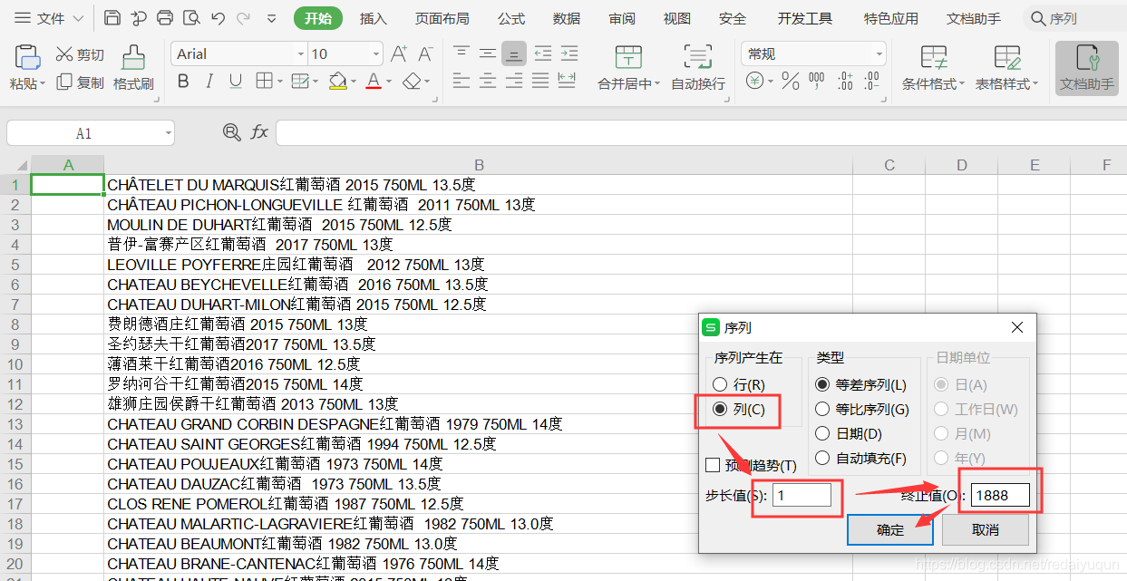Click 确定 OK in series dialog
Screen dimensions: 1127x581
(x=890, y=530)
